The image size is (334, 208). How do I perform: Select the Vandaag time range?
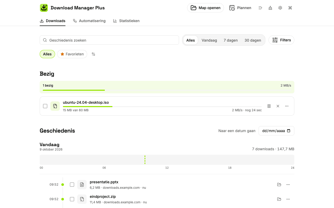coord(209,40)
